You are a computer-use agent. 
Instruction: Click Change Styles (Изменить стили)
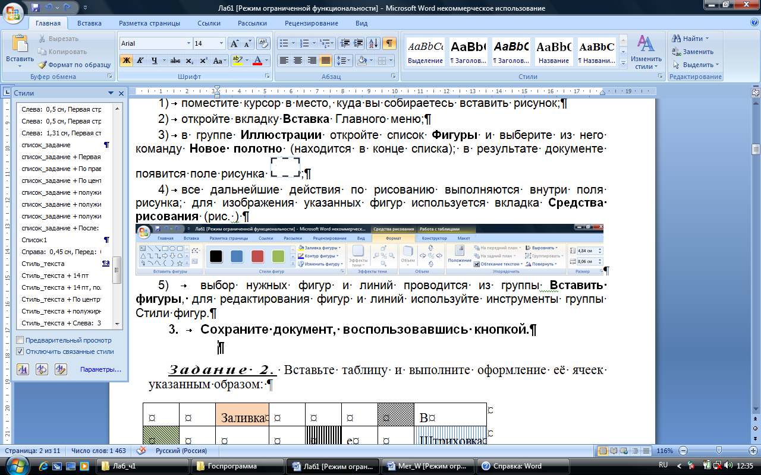point(646,52)
